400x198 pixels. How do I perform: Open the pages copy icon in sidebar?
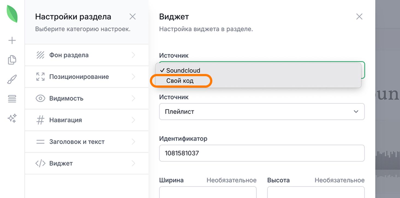pos(12,60)
